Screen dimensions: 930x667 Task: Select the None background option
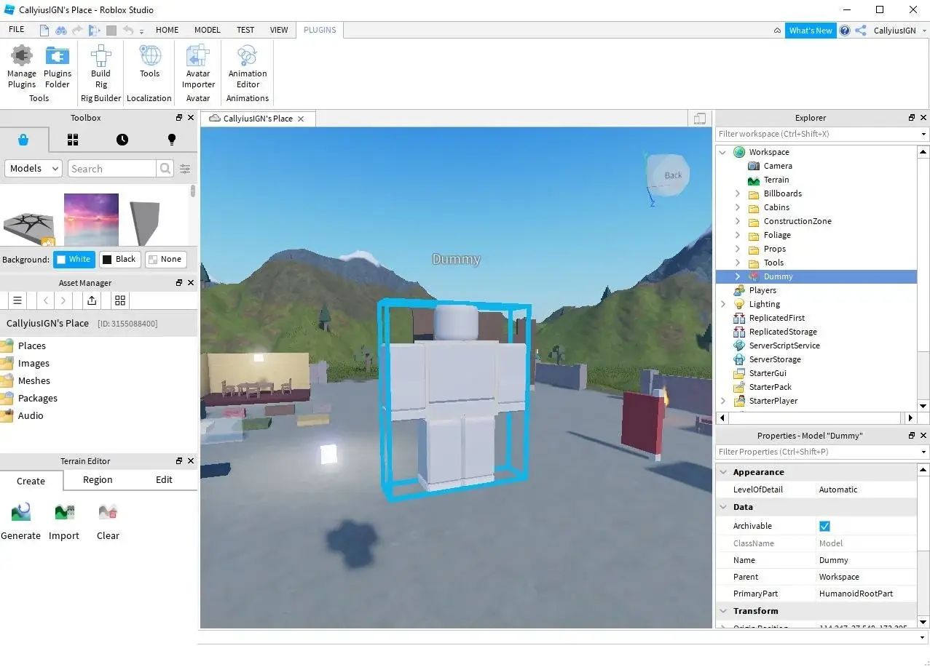coord(165,259)
